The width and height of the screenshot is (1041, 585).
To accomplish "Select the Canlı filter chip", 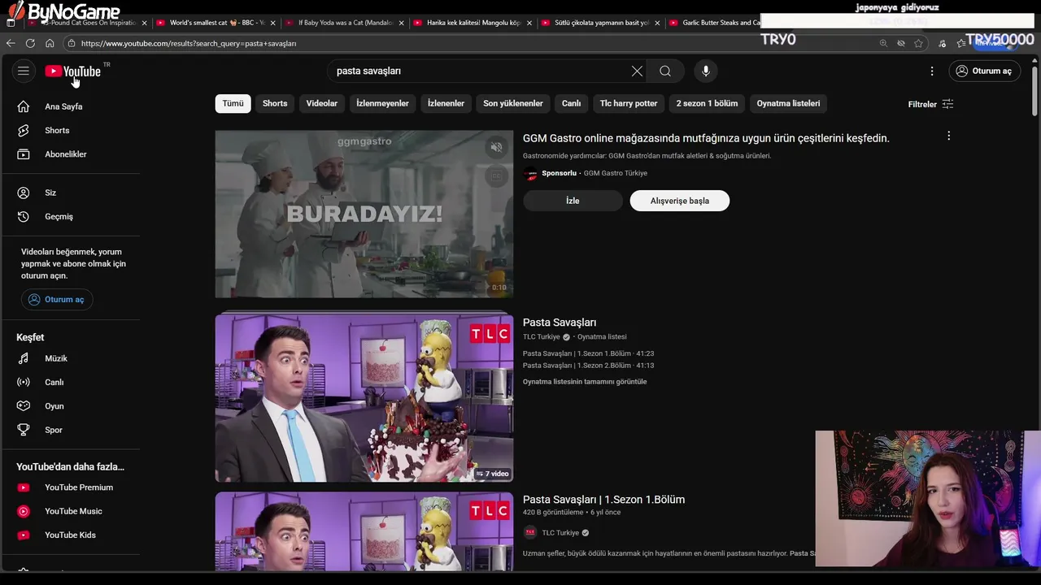I will [572, 103].
